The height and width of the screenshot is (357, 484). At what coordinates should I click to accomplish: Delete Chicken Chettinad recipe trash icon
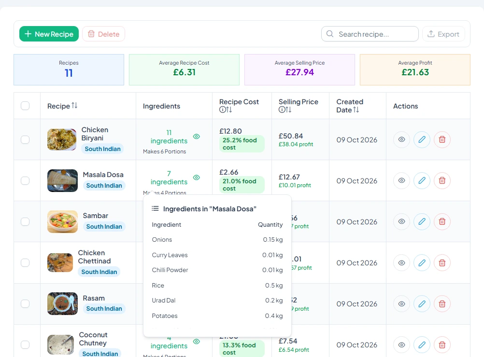[x=442, y=262]
